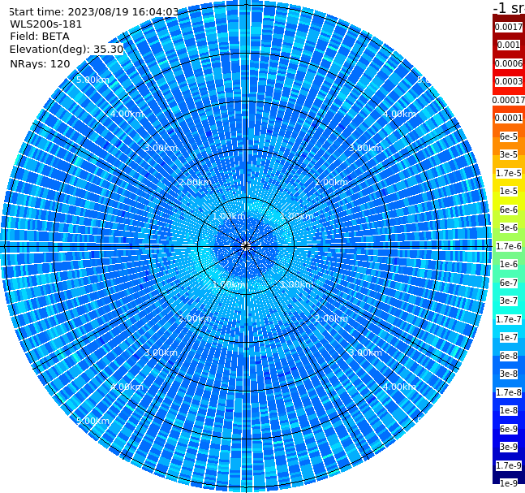Click the NRays: 120 label
The width and height of the screenshot is (525, 493).
[x=40, y=63]
